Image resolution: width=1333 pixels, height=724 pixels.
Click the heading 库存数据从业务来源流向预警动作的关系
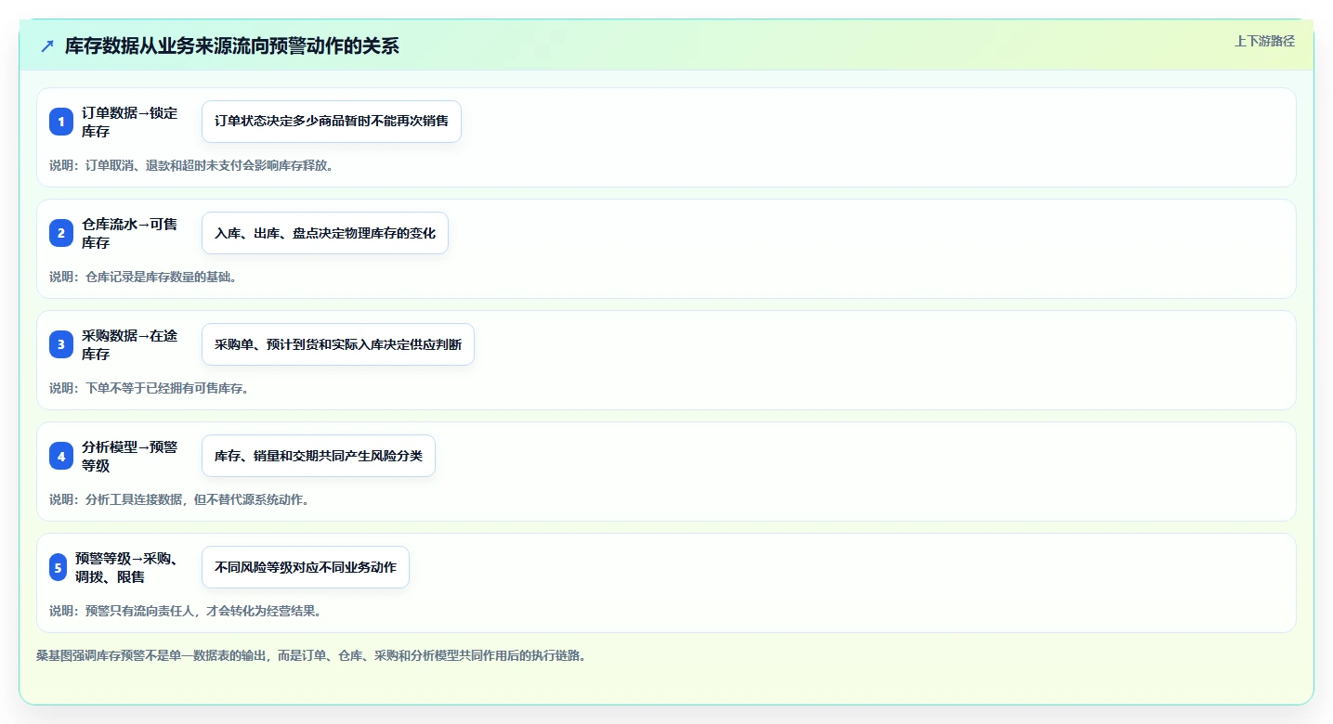pyautogui.click(x=232, y=45)
